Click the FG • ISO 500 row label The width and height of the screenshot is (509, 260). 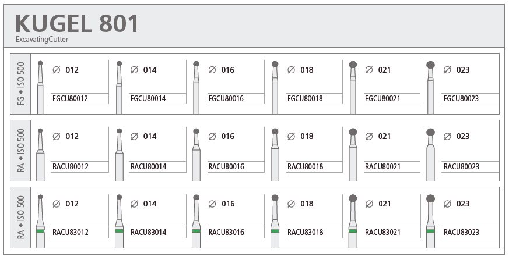click(x=21, y=84)
